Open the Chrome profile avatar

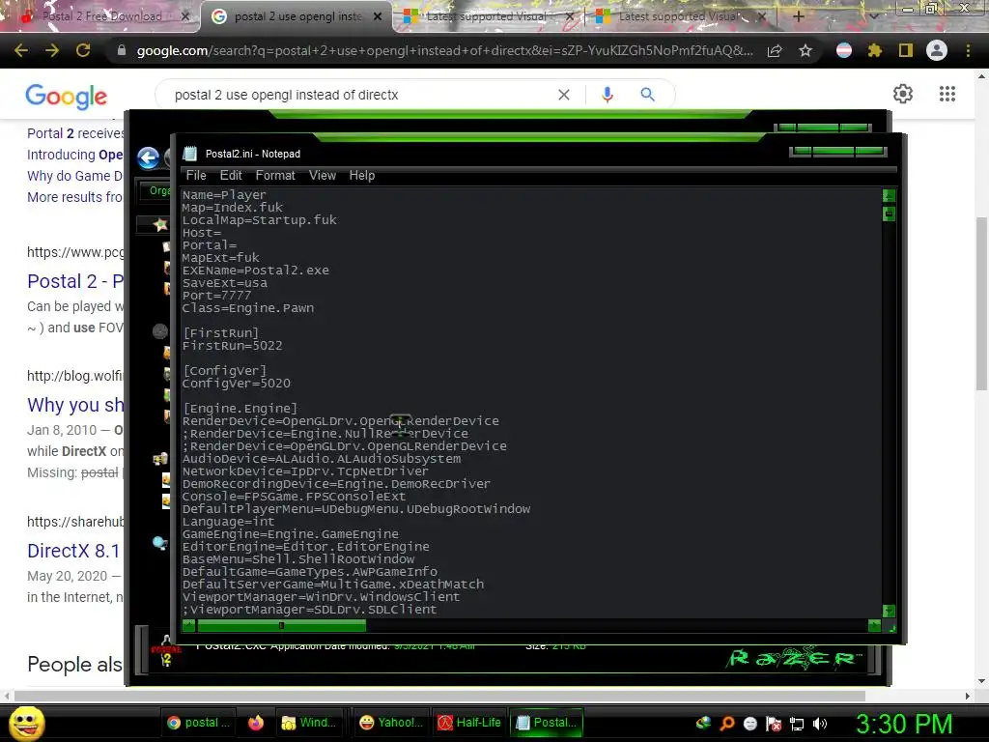937,50
